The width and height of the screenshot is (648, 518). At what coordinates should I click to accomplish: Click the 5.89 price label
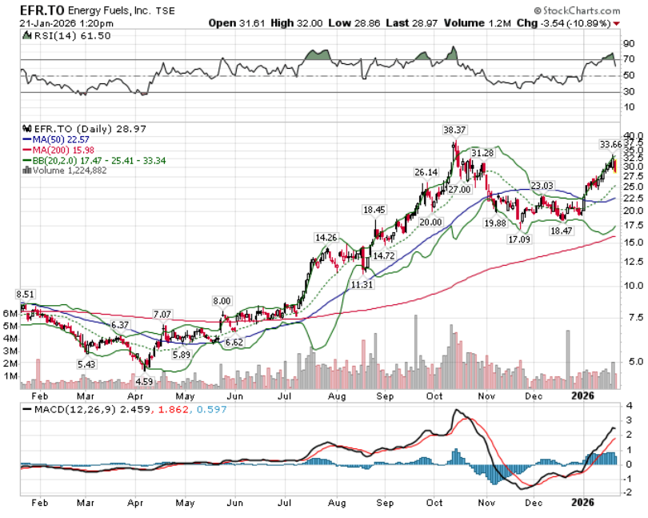(182, 355)
